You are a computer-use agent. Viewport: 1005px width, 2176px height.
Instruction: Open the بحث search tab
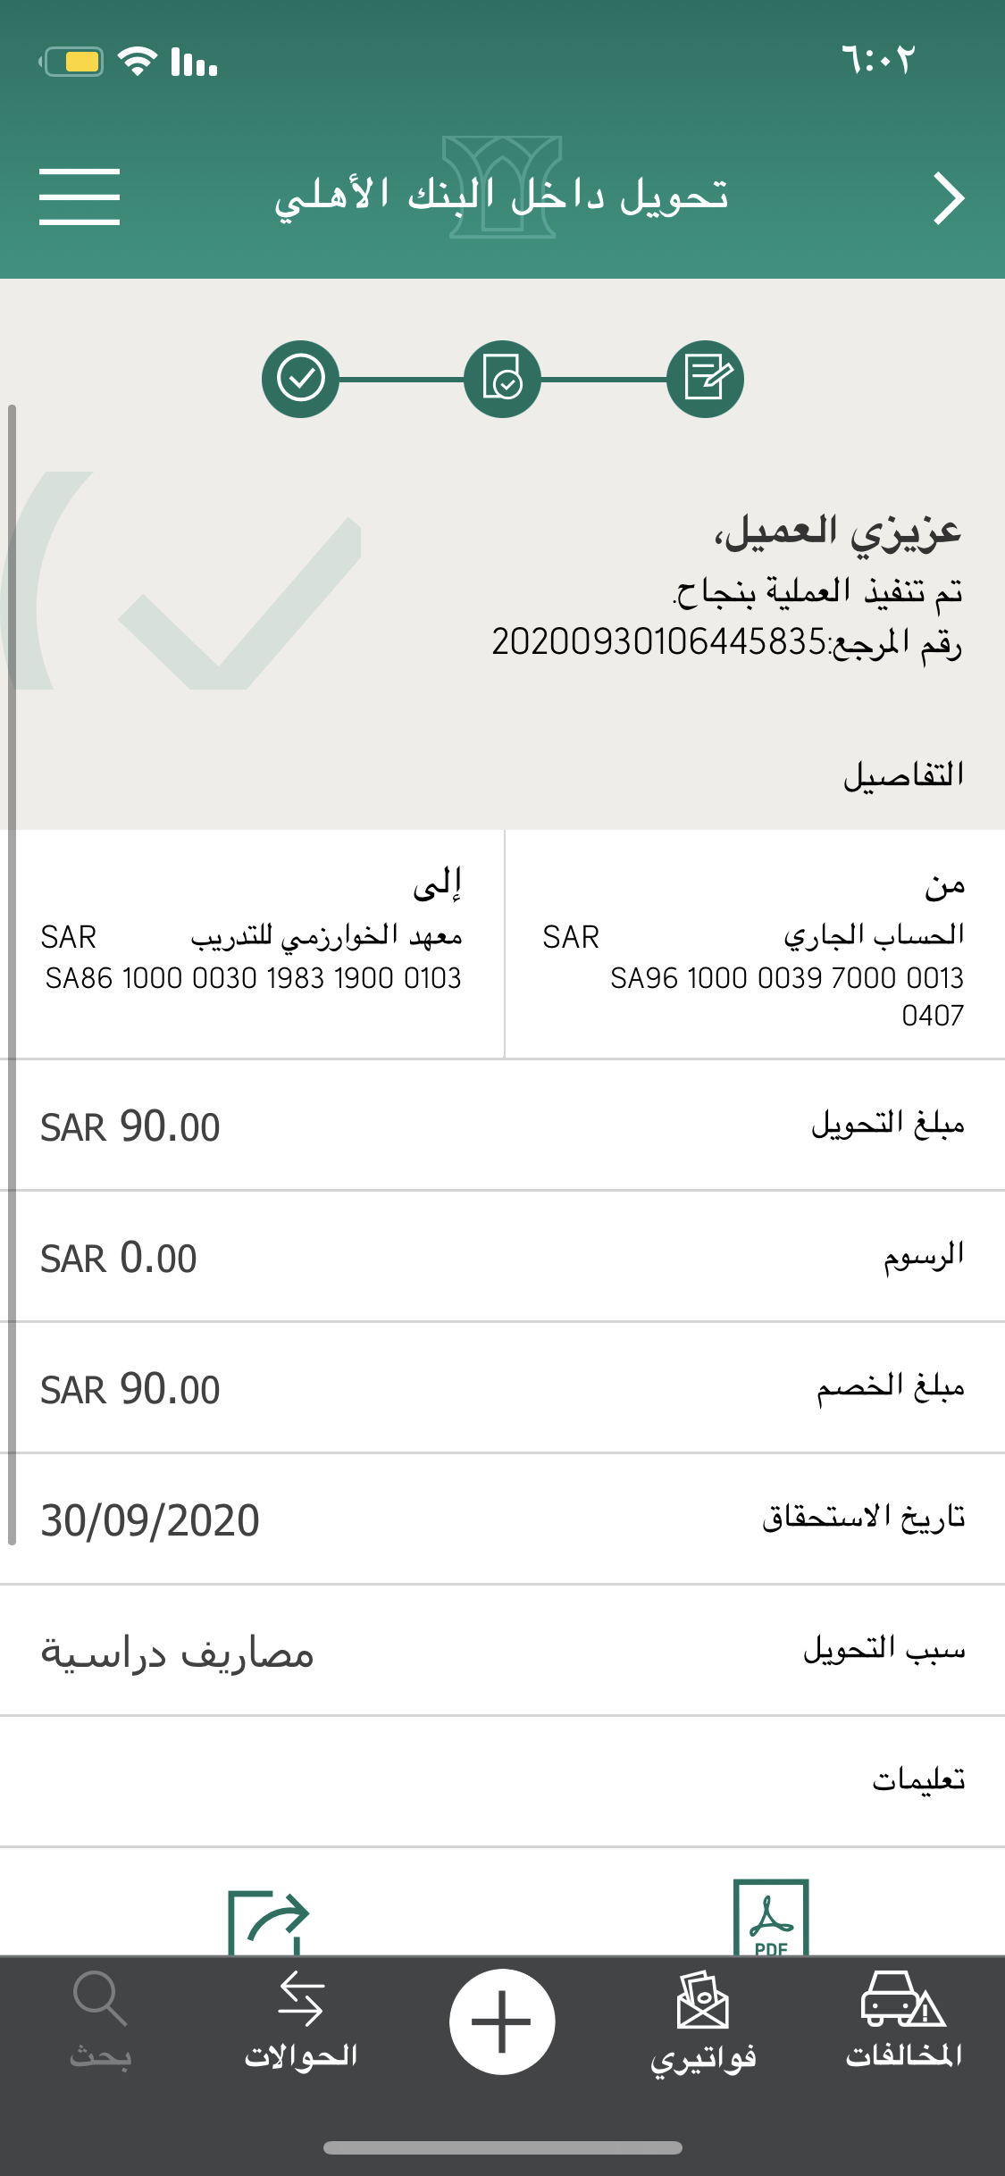tap(100, 2021)
